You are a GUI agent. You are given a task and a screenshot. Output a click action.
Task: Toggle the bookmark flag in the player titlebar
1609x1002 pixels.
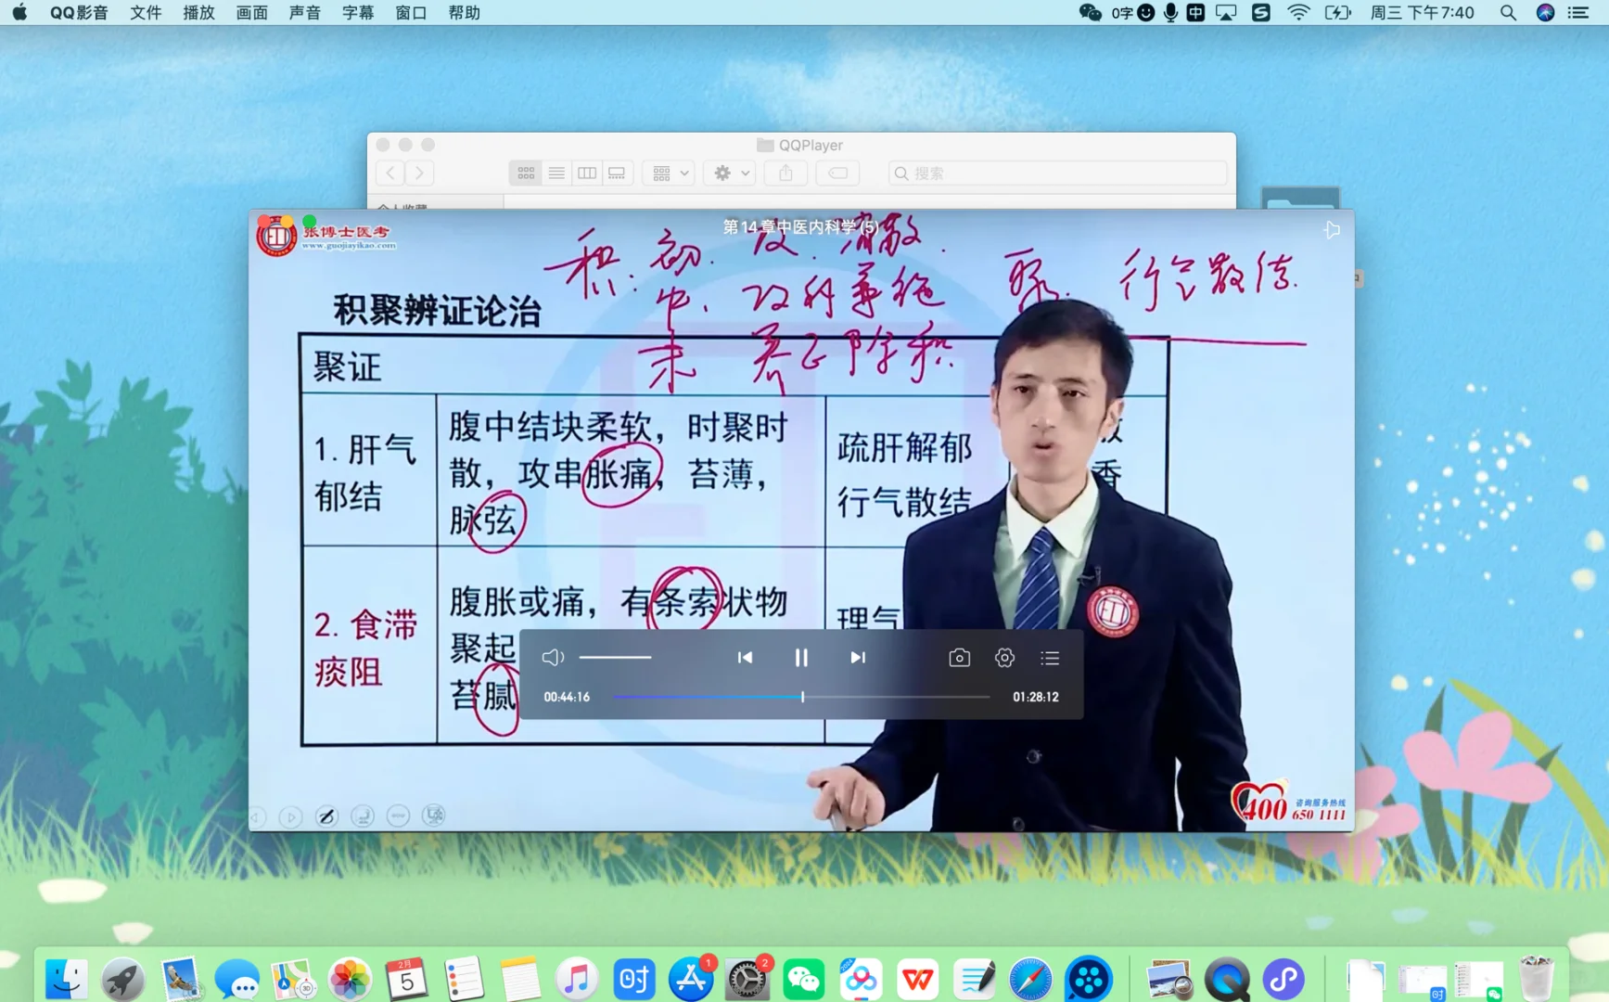1333,229
